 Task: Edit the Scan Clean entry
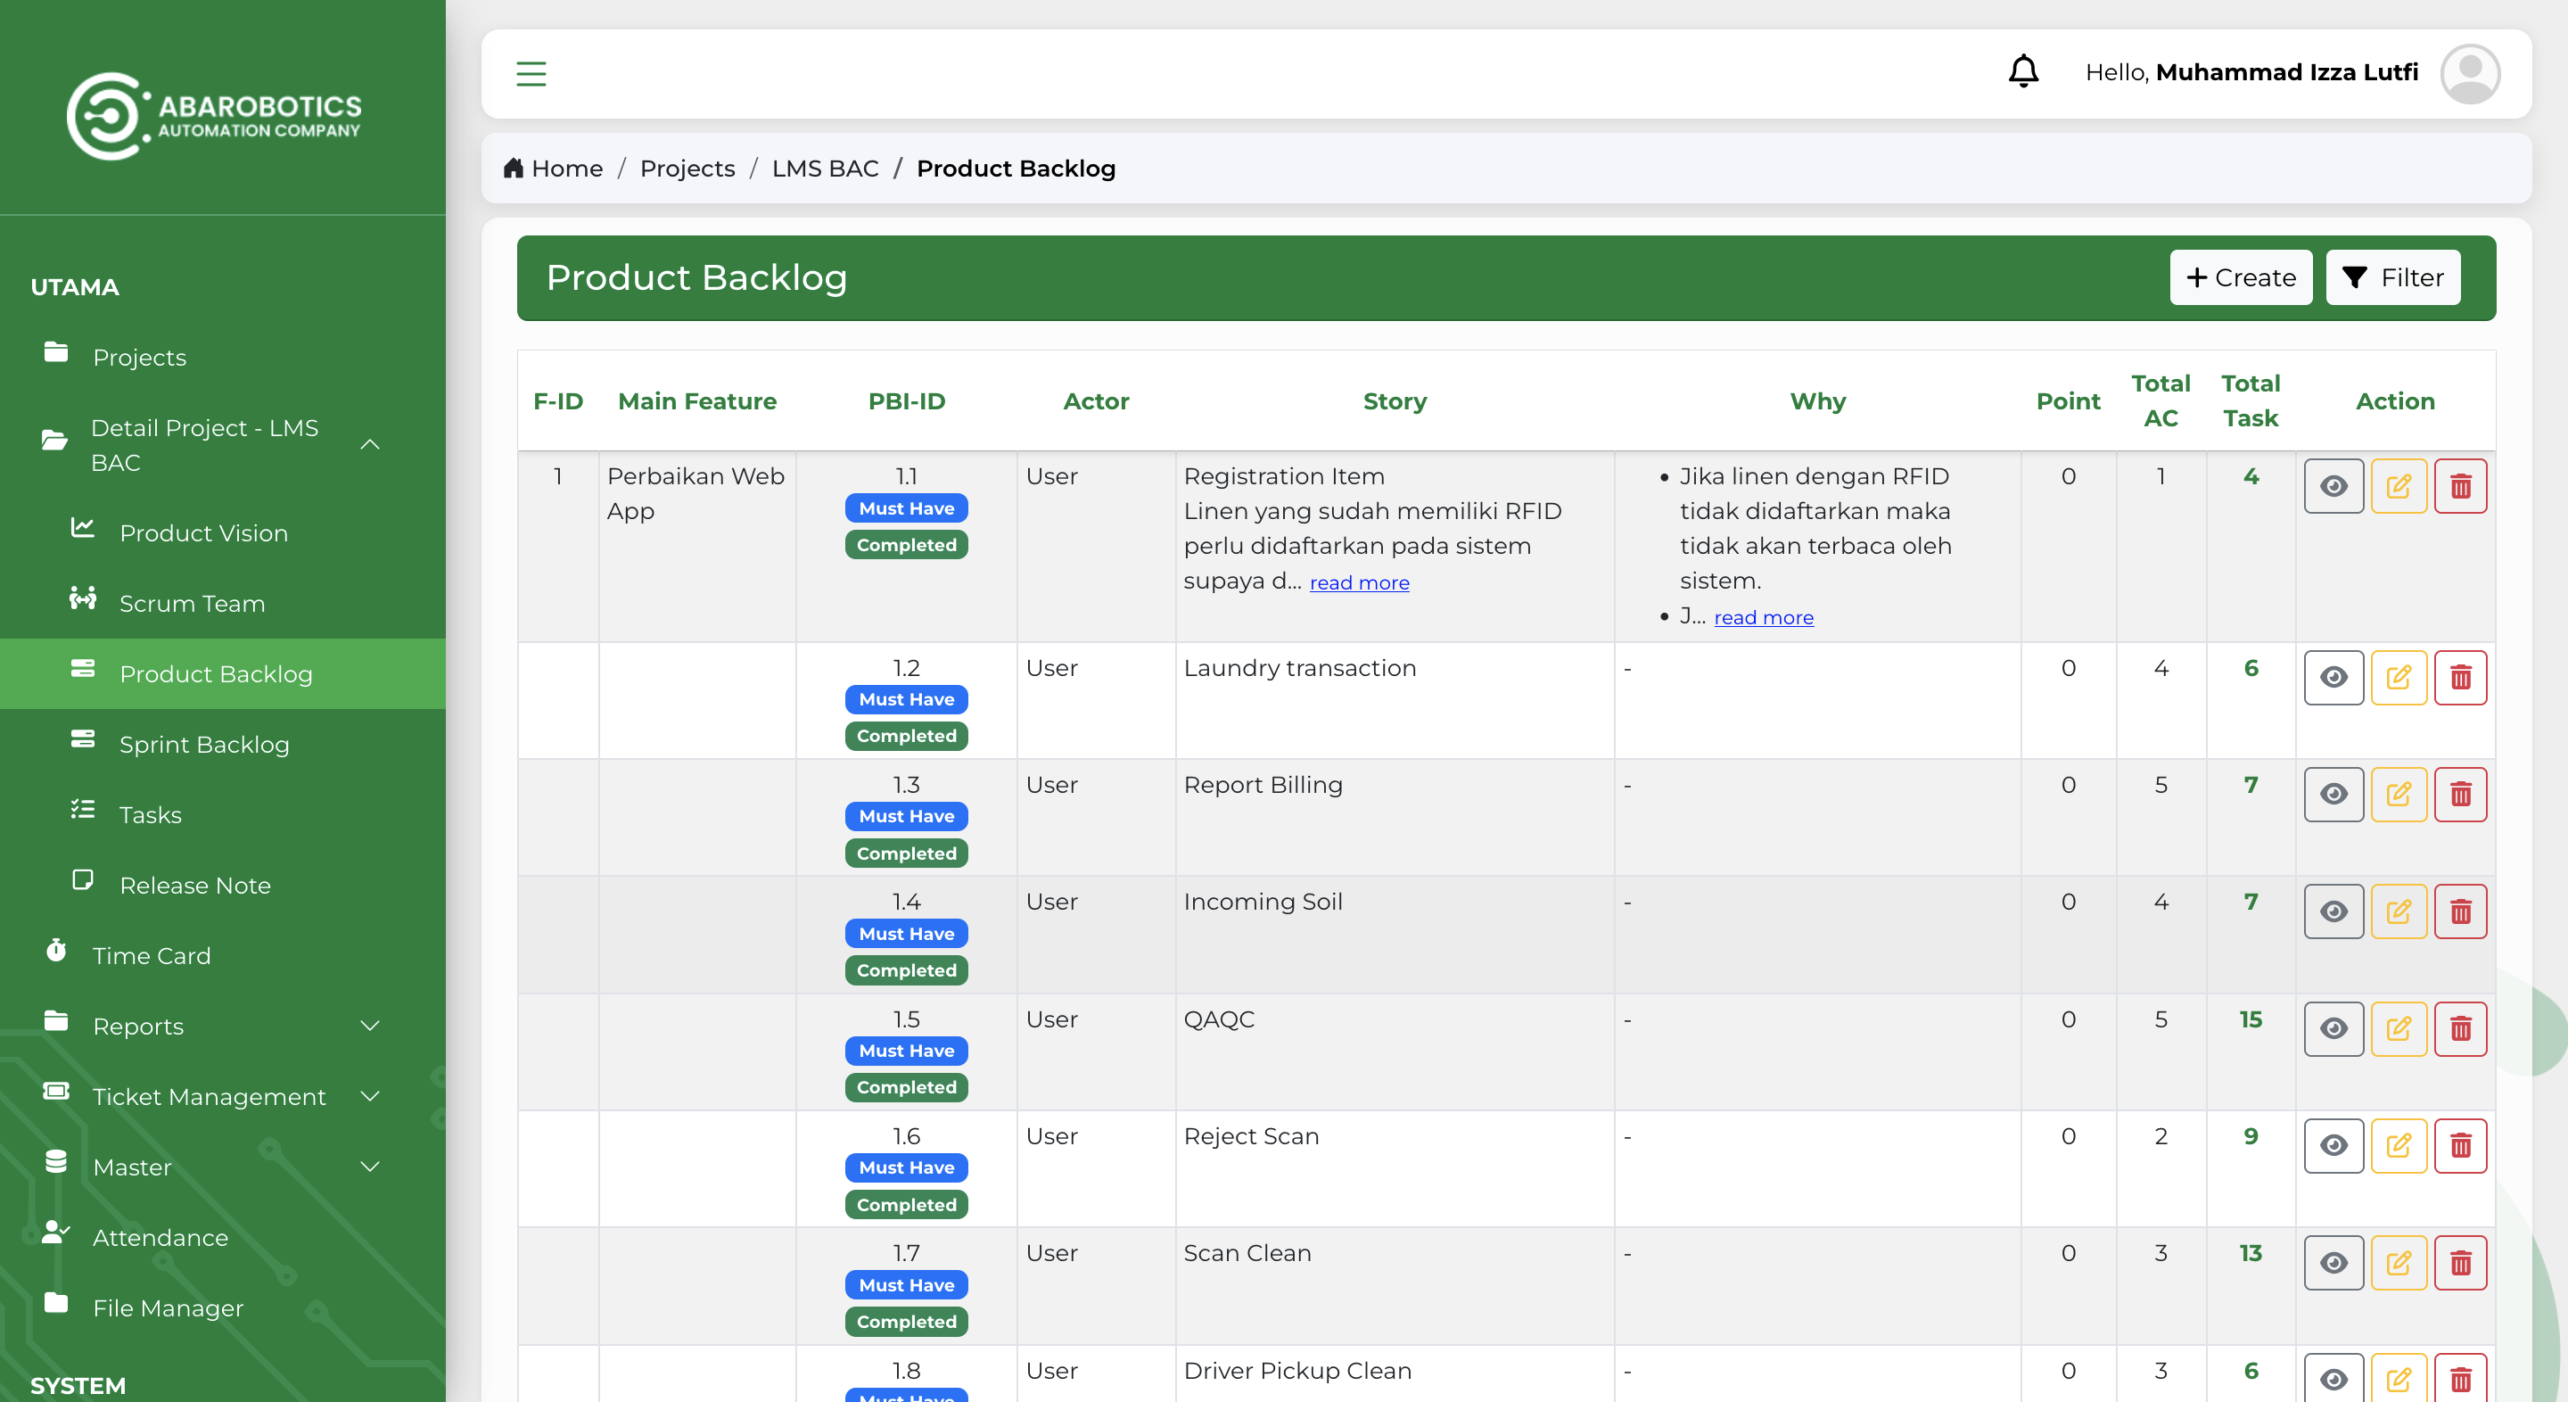pos(2399,1264)
